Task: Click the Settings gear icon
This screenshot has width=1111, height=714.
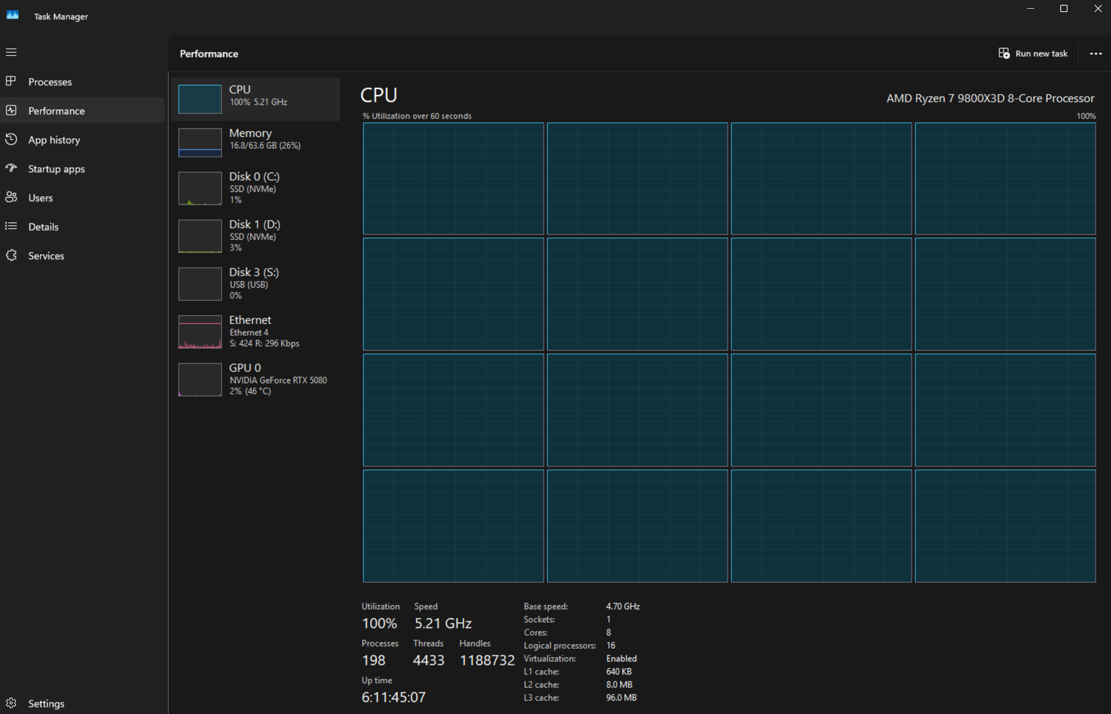Action: click(x=11, y=703)
